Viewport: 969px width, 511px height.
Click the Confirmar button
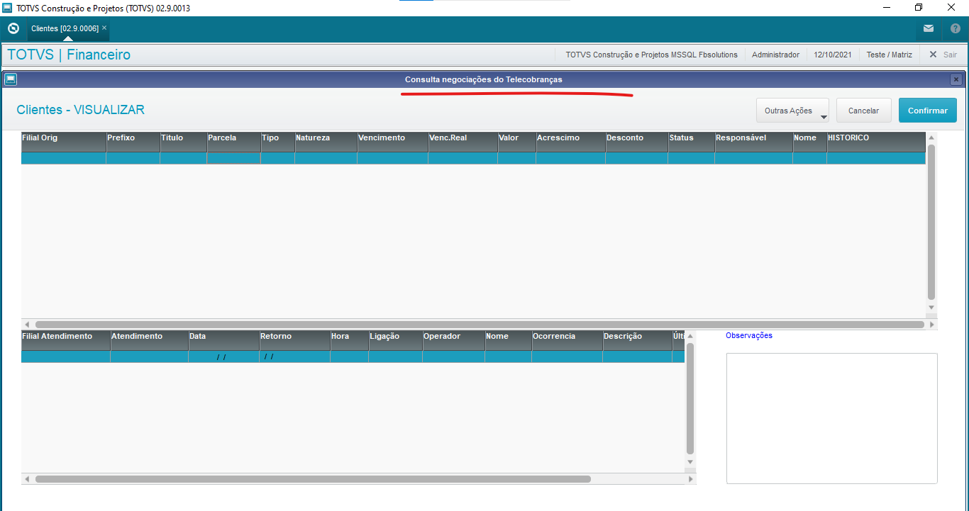pos(927,111)
